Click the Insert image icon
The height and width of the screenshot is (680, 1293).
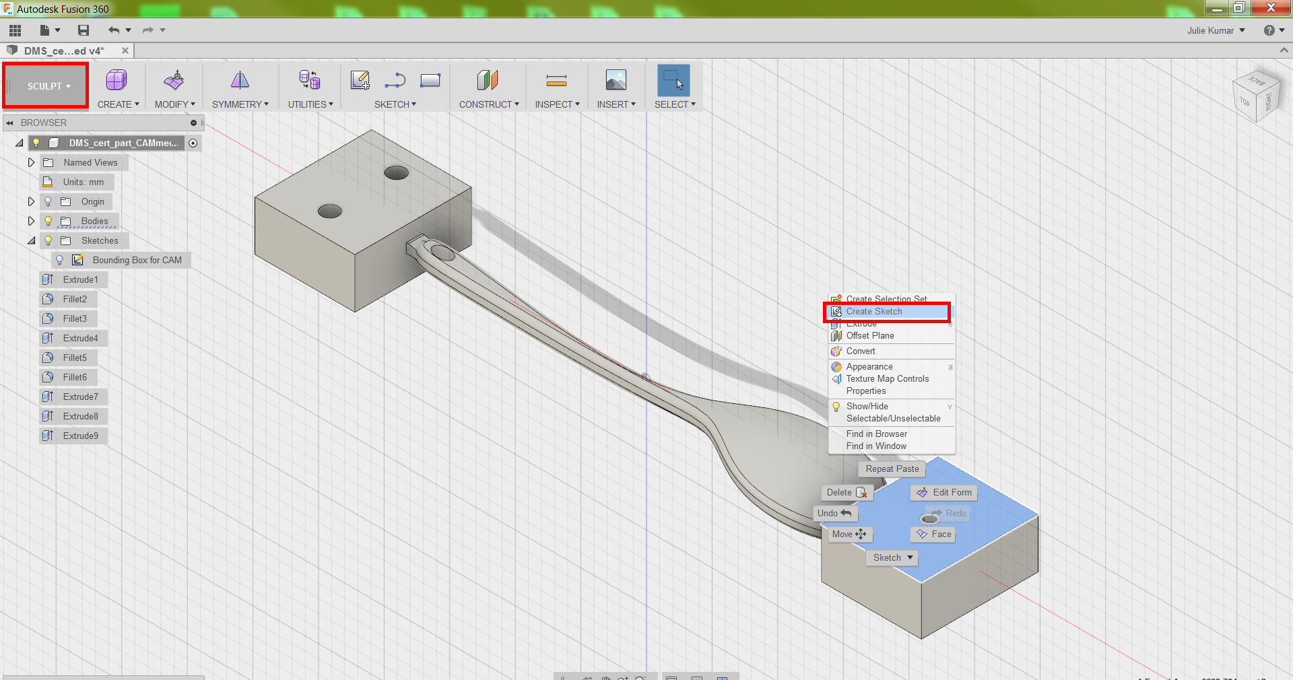tap(616, 80)
